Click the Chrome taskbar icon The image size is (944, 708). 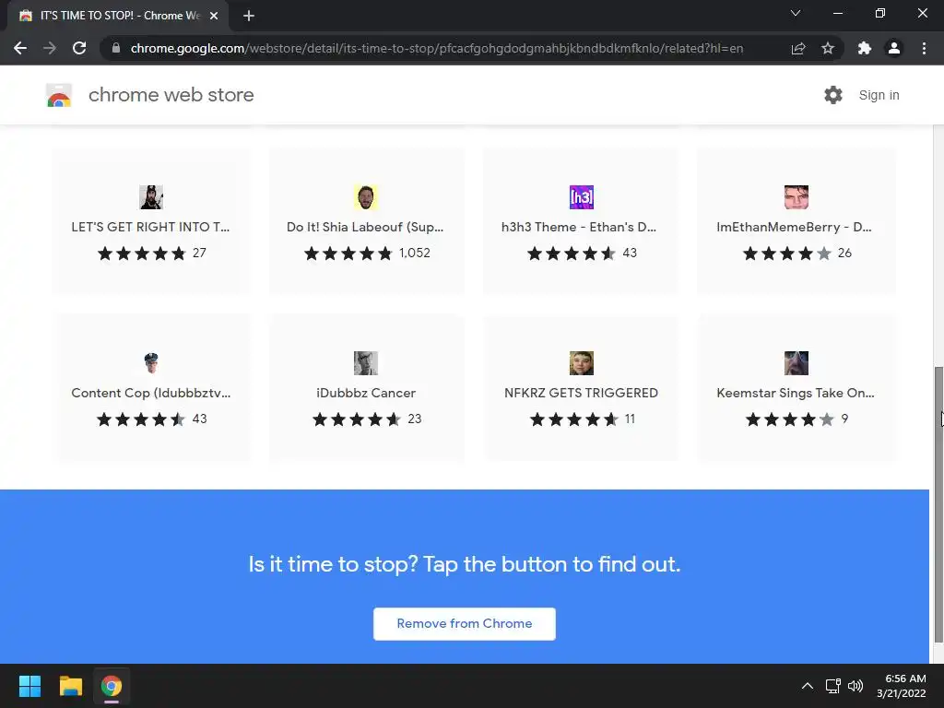coord(112,686)
